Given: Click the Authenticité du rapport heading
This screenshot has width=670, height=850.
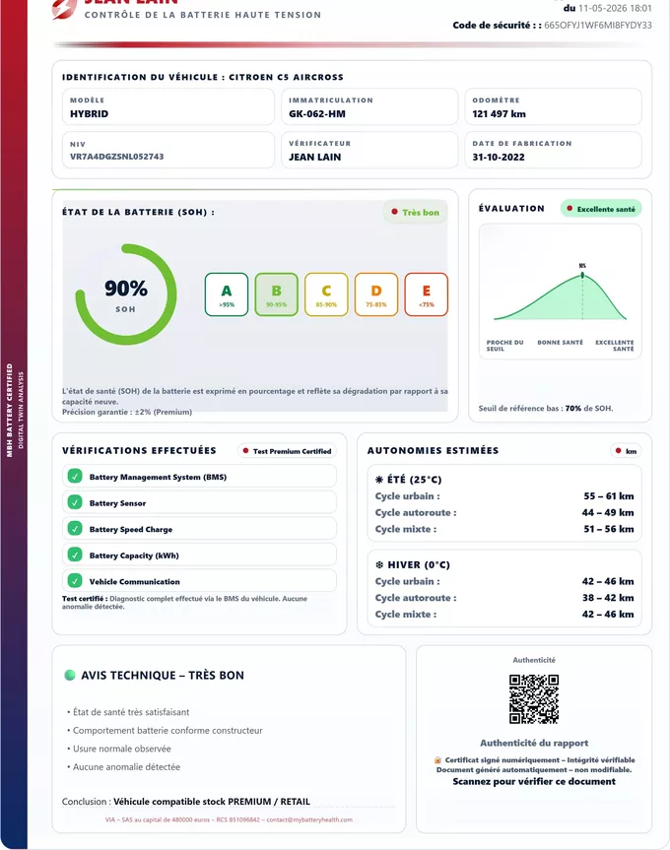Looking at the screenshot, I should click(534, 743).
